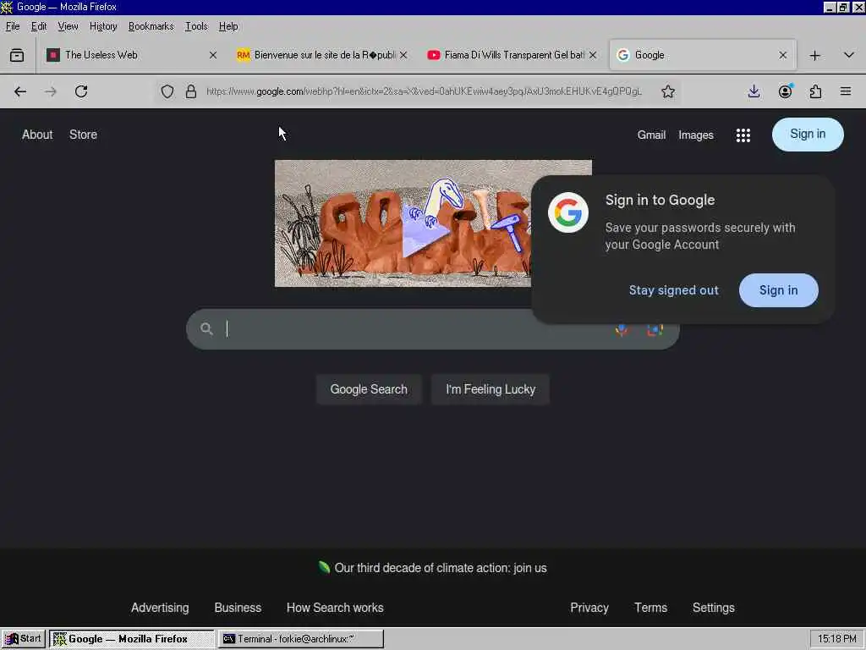Bookmark this page with star icon
The image size is (866, 650).
pos(668,91)
